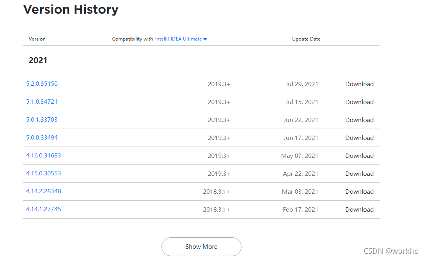Open version 5.0.0.33494 link
The height and width of the screenshot is (258, 424).
tap(42, 138)
